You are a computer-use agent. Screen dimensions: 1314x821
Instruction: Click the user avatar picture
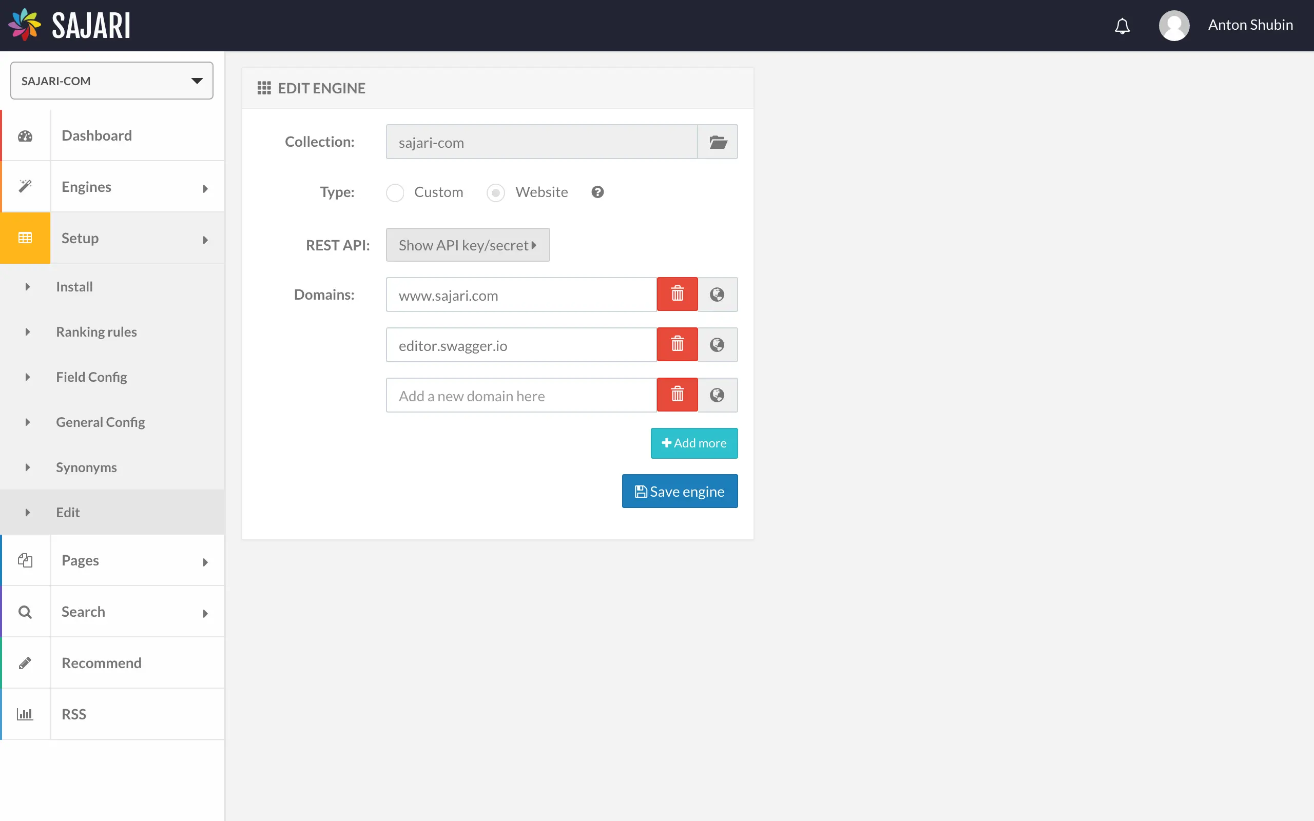click(1174, 26)
